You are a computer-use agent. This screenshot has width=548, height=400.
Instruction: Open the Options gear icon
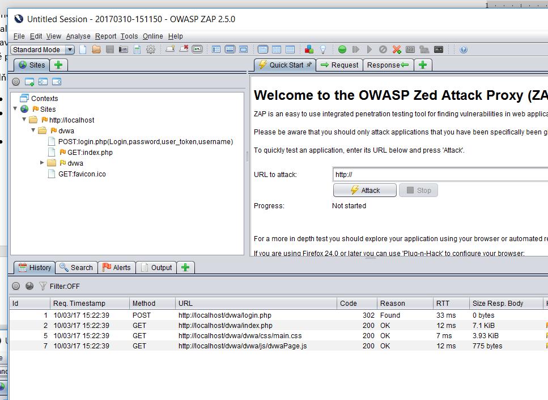151,49
